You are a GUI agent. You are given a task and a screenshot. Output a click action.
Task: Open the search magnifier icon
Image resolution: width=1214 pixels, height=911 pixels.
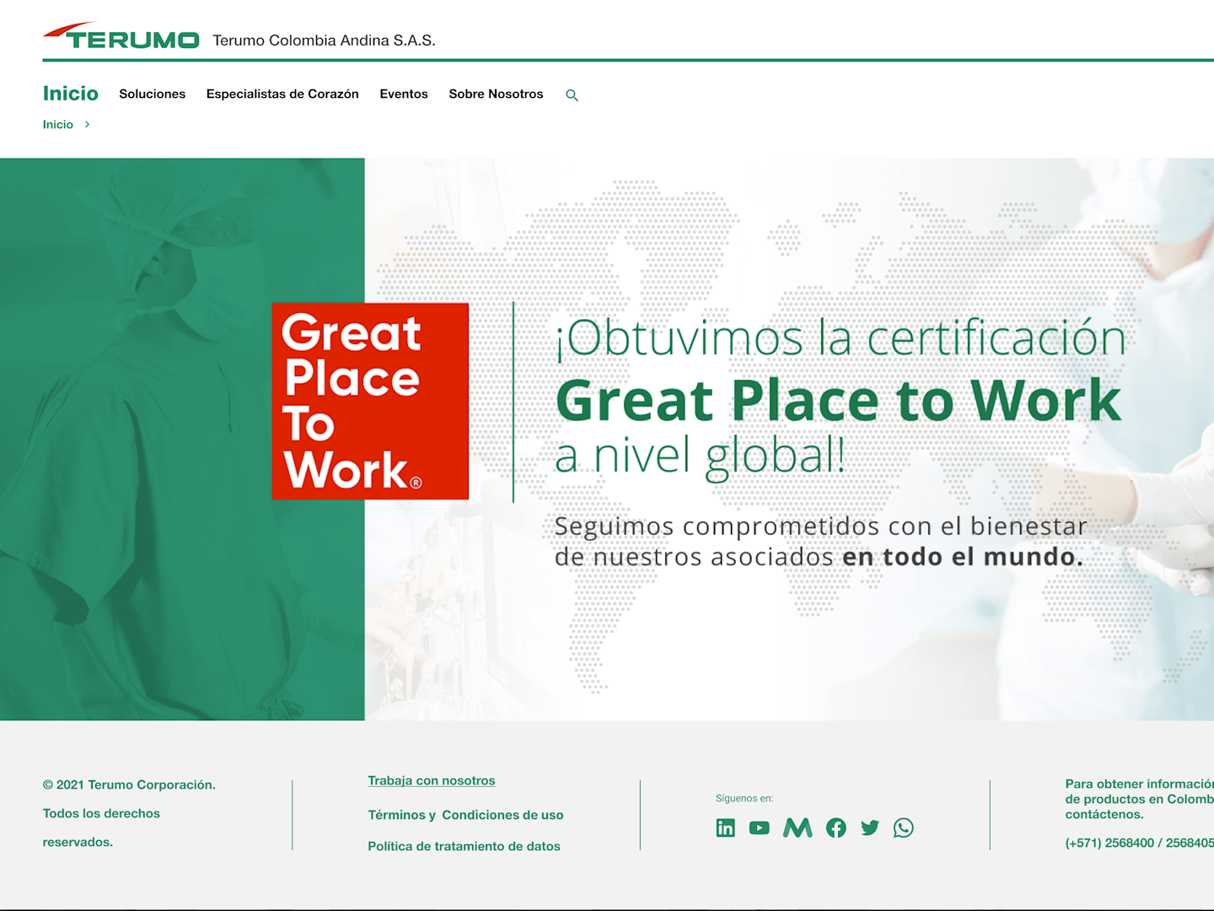(x=572, y=95)
